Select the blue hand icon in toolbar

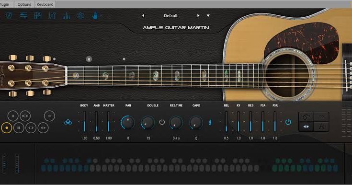coord(95,15)
